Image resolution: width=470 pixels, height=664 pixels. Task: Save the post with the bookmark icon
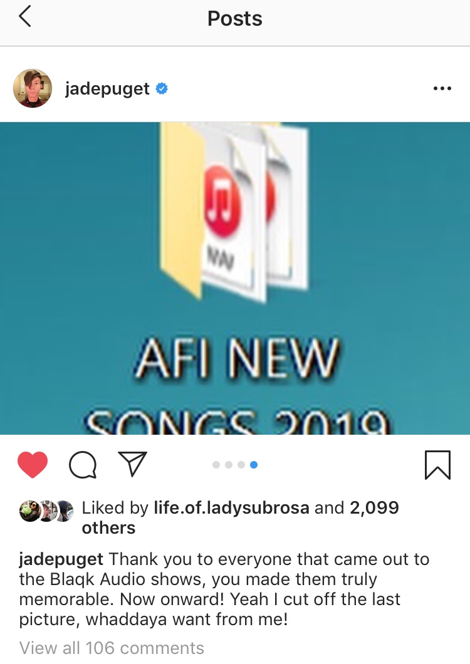(x=437, y=465)
